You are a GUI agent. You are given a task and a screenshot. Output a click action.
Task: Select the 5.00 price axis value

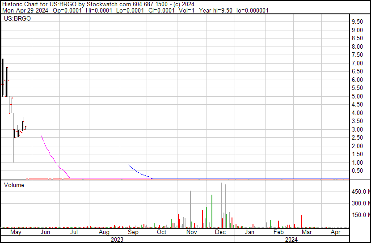357,96
